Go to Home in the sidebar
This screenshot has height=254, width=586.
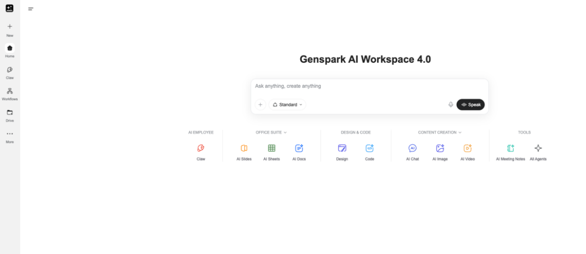point(9,51)
